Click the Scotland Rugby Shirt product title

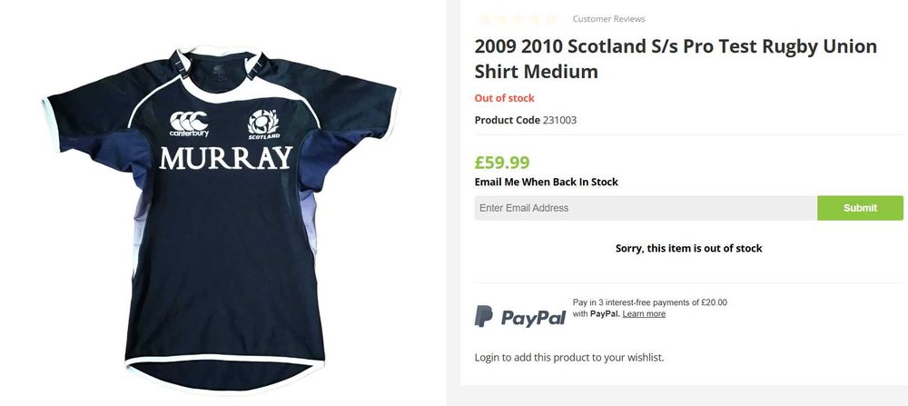[x=675, y=59]
